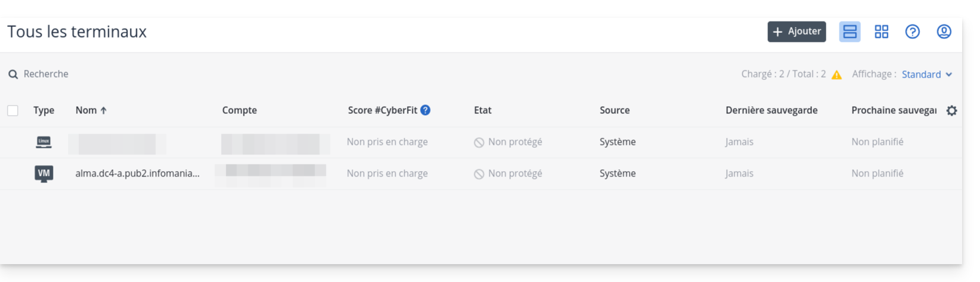Click the Linux device type icon
Viewport: 980px width, 282px height.
(44, 142)
